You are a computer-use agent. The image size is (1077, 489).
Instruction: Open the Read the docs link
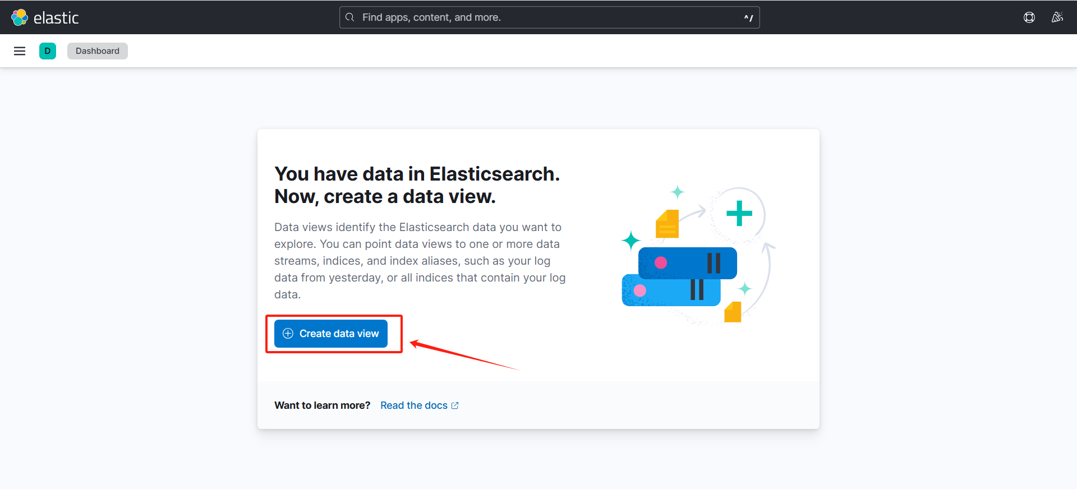pyautogui.click(x=420, y=405)
